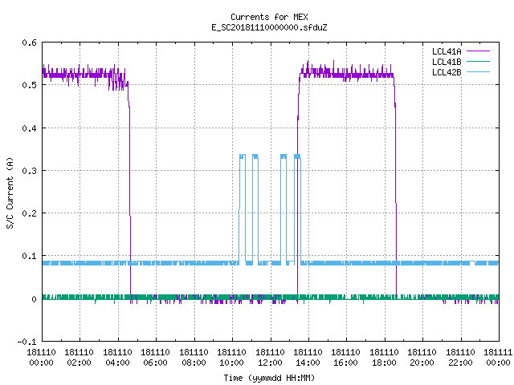Click the x-axis tick 181110 02:00

tap(79, 358)
